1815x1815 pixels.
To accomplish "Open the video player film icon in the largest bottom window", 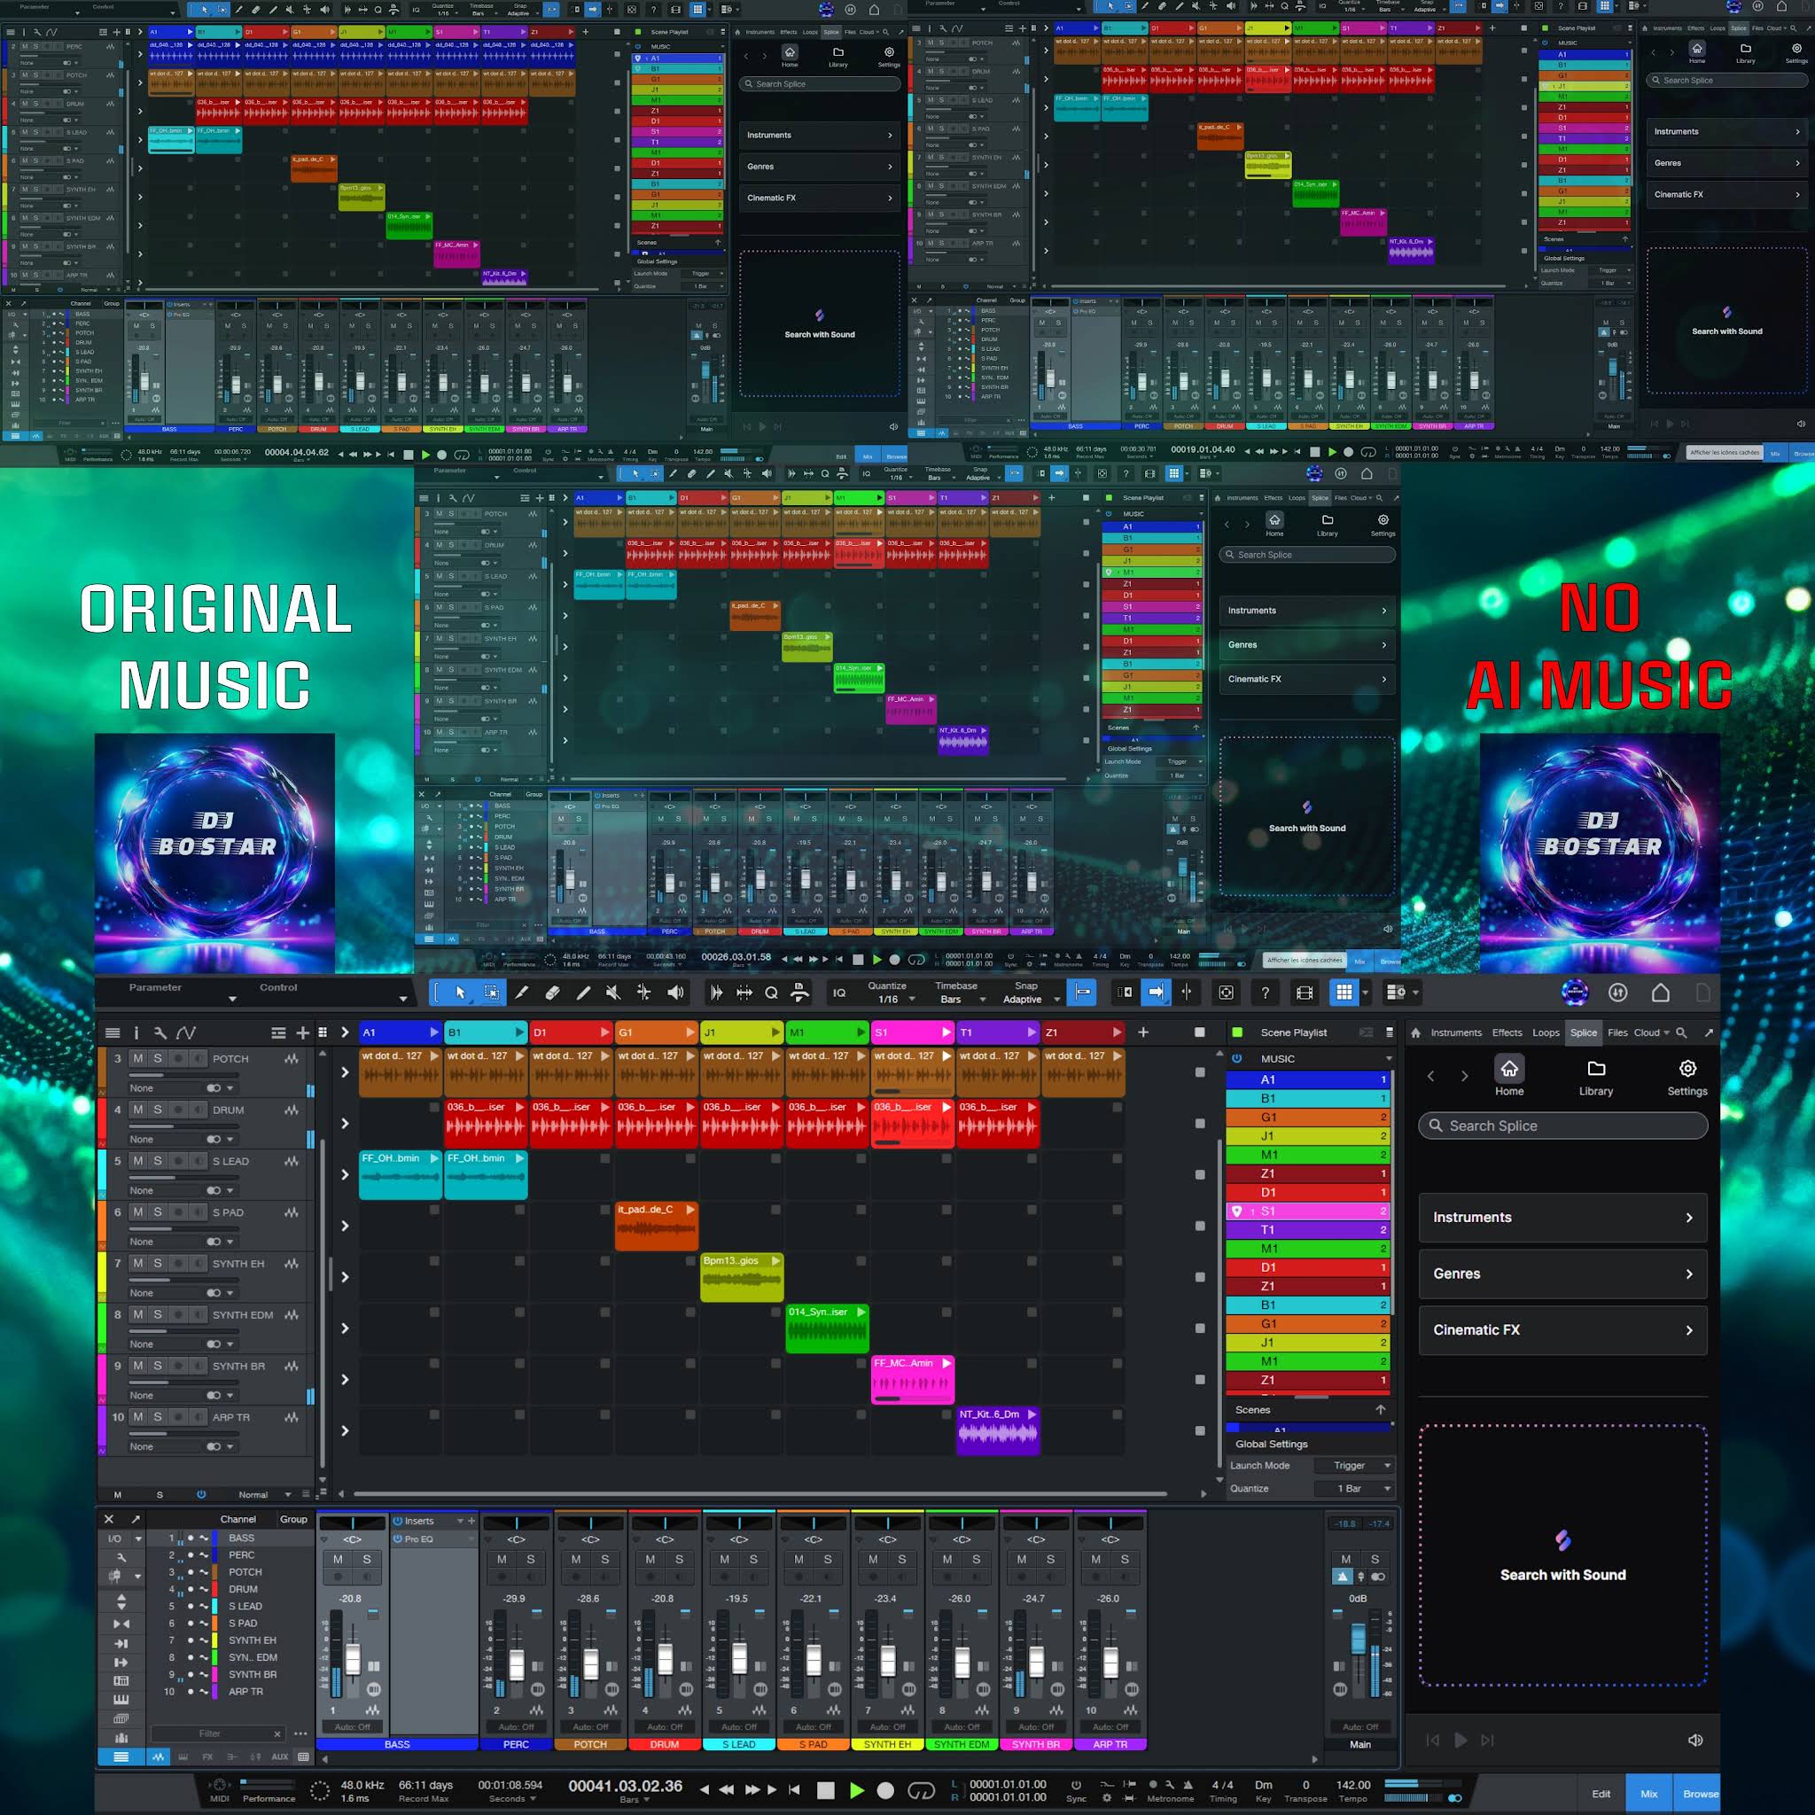I will coord(1305,993).
